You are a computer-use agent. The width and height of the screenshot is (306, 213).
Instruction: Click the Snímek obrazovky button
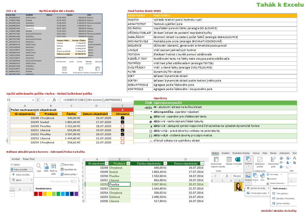[x=276, y=183]
